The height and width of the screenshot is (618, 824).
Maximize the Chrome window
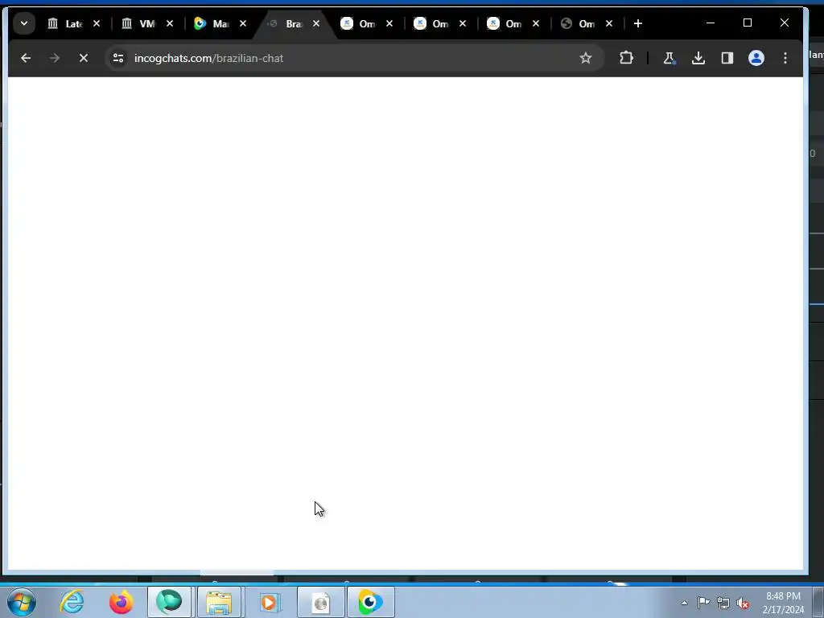click(748, 23)
